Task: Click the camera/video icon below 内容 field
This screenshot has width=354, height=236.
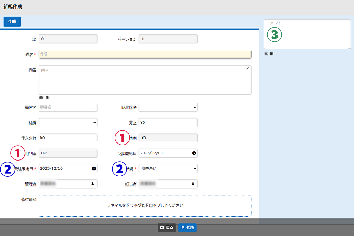Action: click(x=47, y=97)
